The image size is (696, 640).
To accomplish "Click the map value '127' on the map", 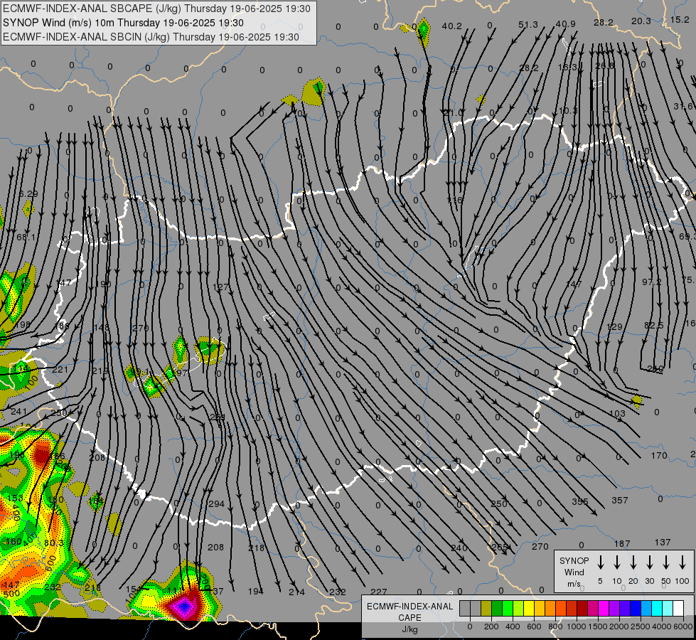I will tap(220, 287).
